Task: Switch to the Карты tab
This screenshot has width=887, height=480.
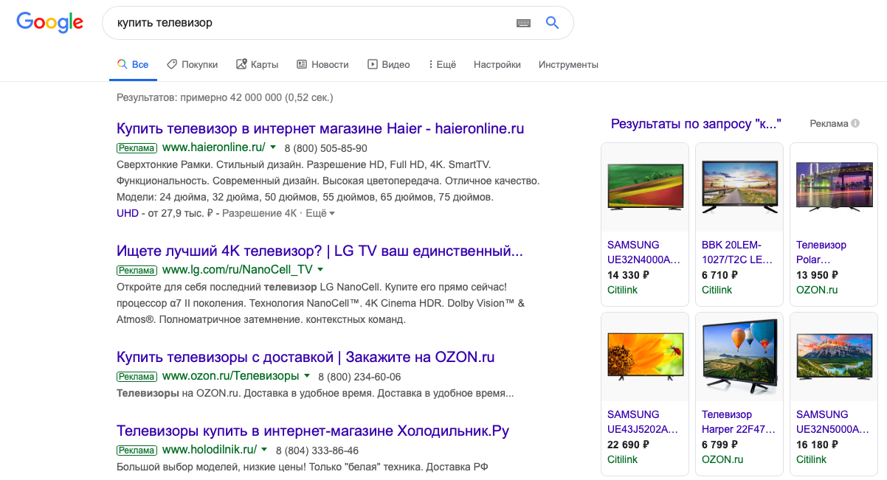Action: (258, 65)
